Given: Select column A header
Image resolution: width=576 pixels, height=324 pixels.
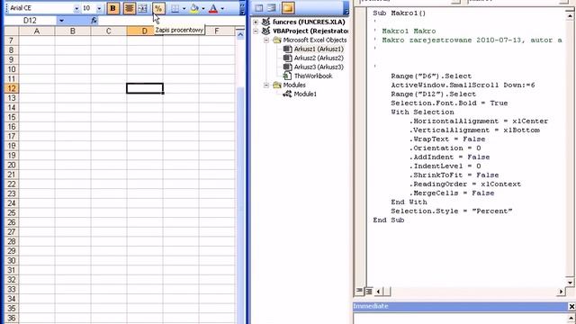Looking at the screenshot, I should 37,31.
